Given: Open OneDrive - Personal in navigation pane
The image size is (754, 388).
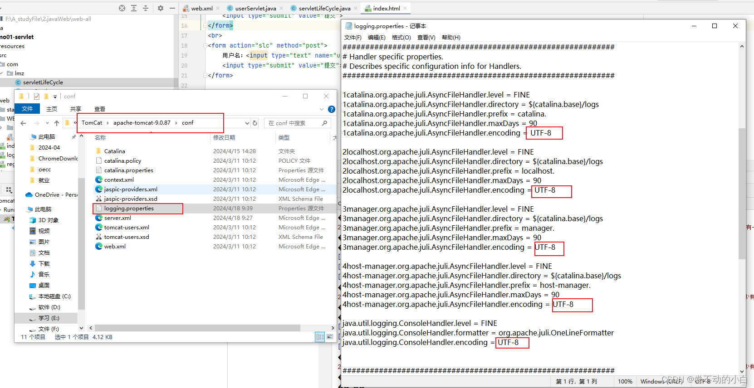Looking at the screenshot, I should (x=52, y=194).
